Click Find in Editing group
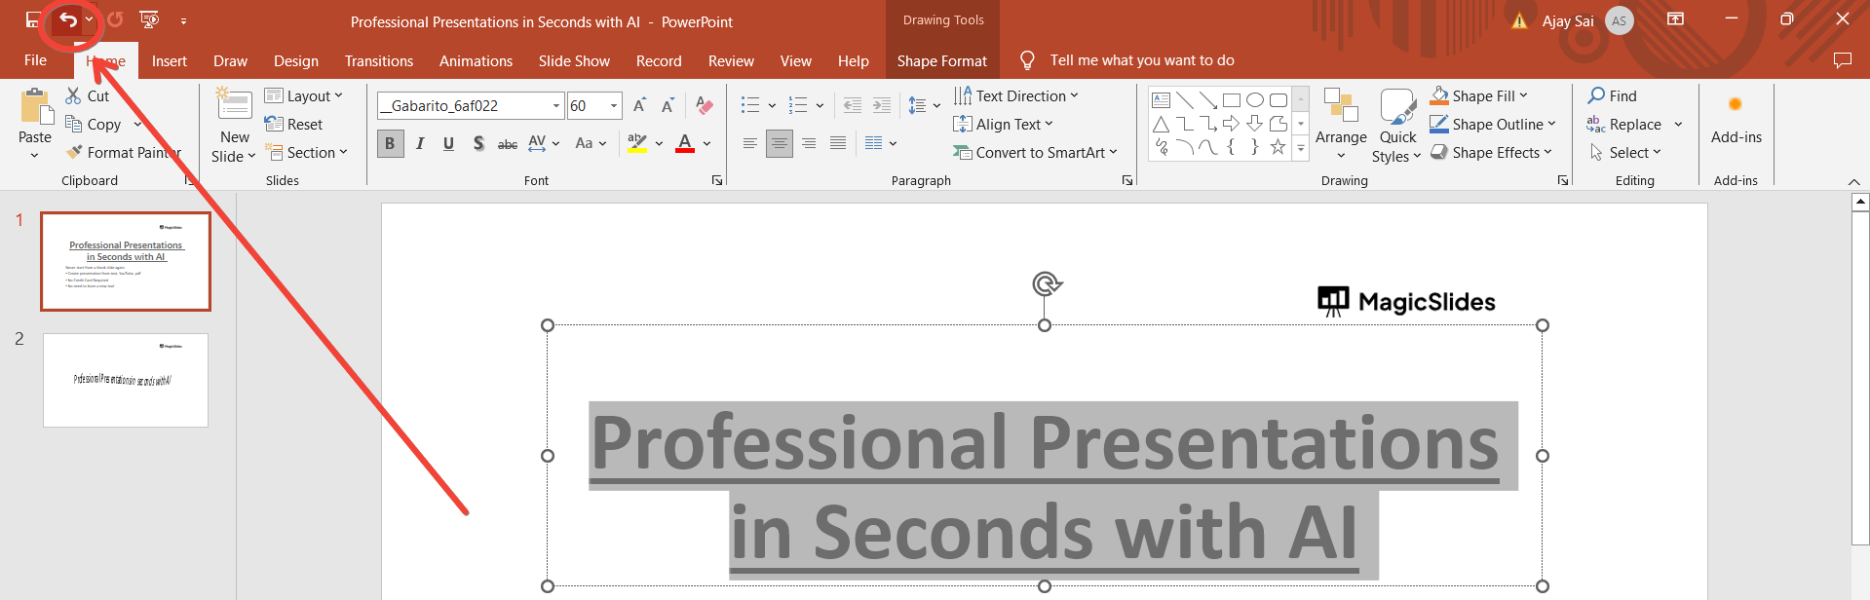This screenshot has width=1870, height=600. pyautogui.click(x=1612, y=95)
